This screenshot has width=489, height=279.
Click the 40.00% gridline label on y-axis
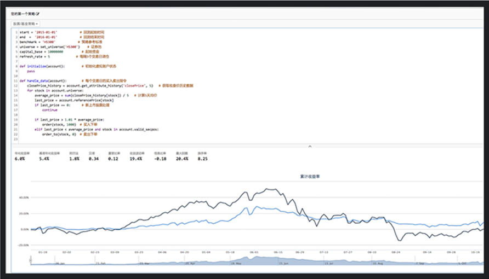pos(24,197)
